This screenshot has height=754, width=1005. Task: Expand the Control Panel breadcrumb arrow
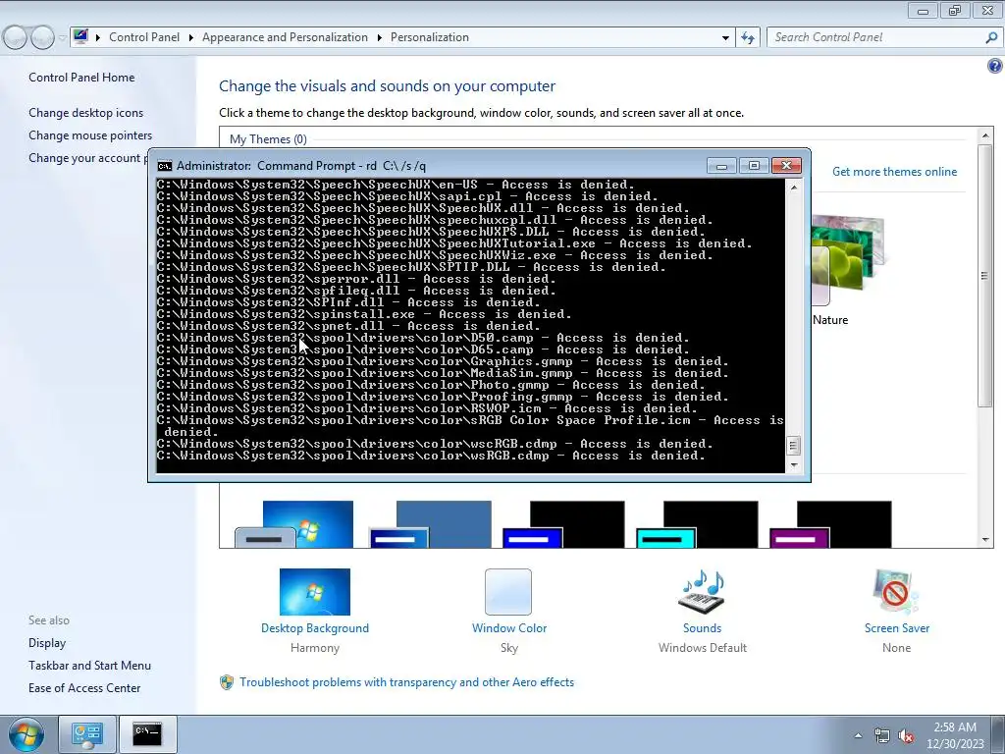[191, 38]
